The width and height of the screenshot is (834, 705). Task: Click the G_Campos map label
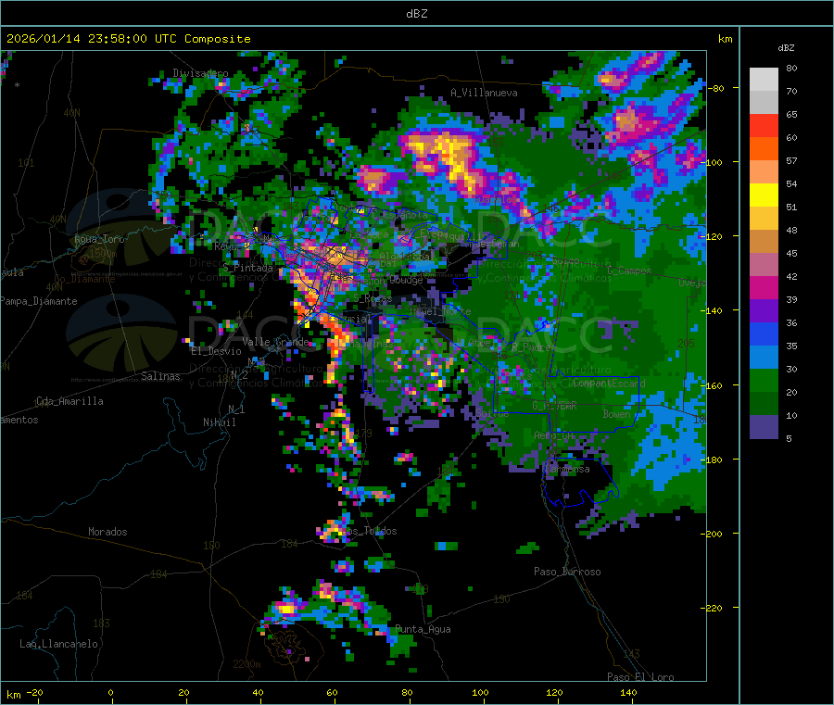coord(629,271)
